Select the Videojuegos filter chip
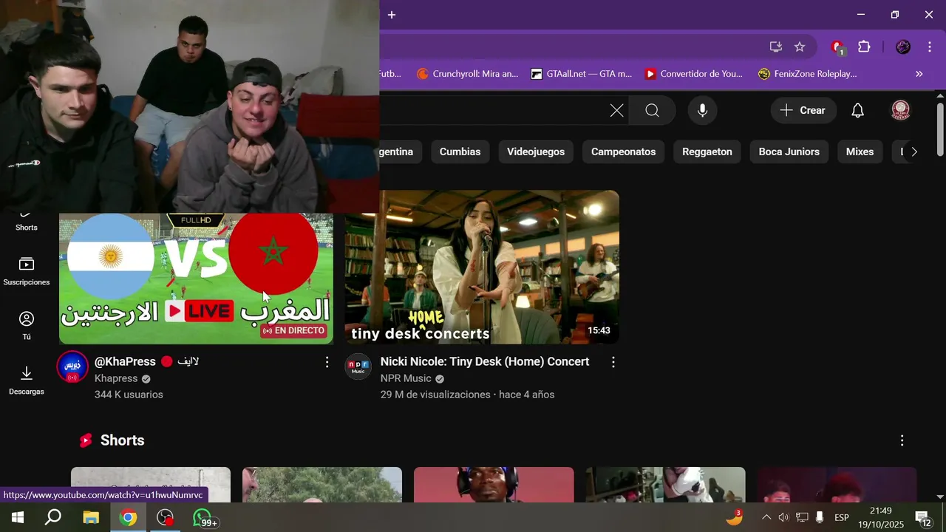The width and height of the screenshot is (946, 532). [536, 151]
